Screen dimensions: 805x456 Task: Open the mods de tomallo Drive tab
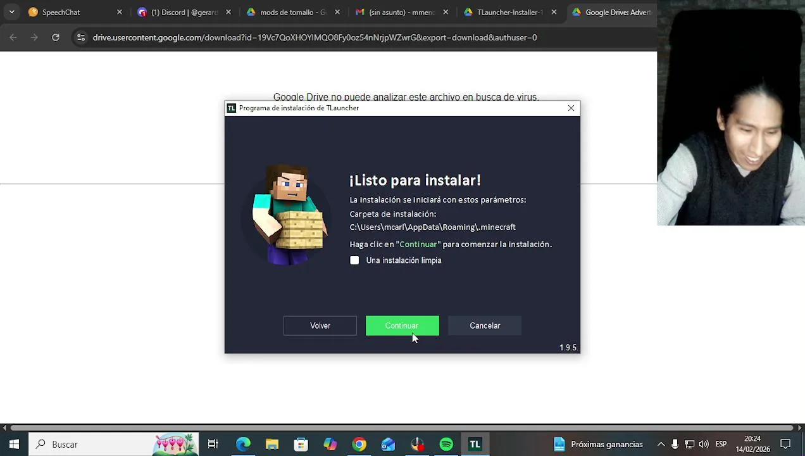pos(292,12)
